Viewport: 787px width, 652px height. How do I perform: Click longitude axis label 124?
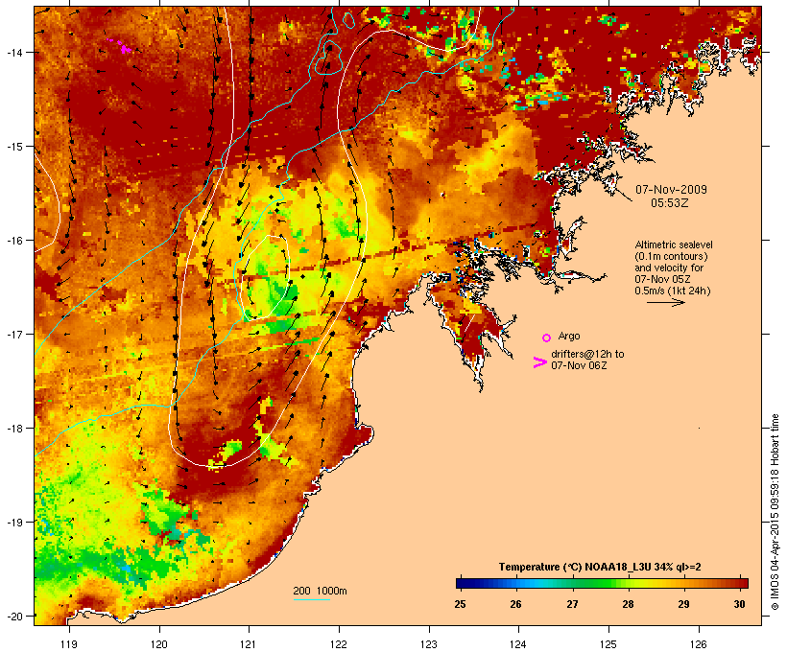pos(518,644)
